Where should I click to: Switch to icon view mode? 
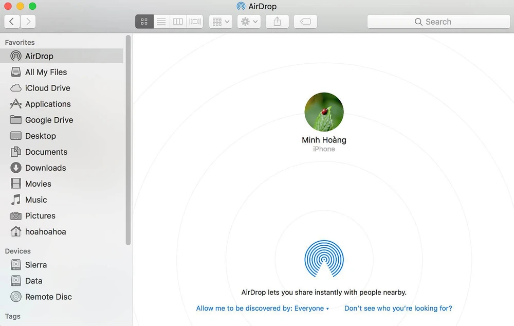(144, 22)
